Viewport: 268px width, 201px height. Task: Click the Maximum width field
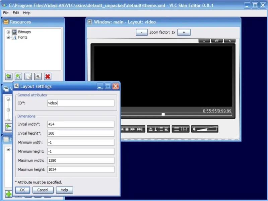(x=81, y=160)
